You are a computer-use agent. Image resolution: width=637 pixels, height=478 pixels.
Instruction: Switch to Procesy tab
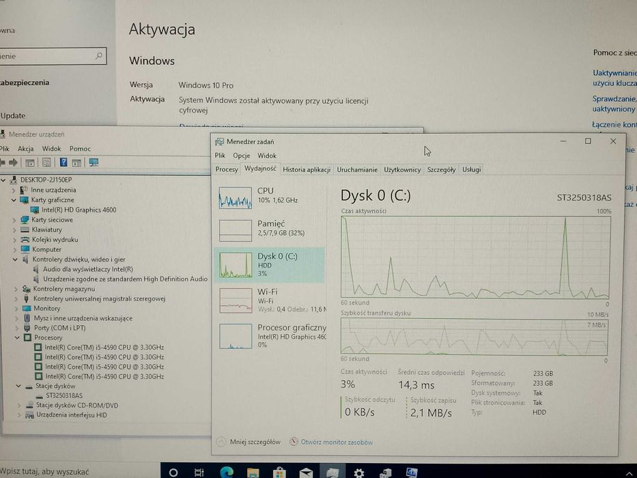pyautogui.click(x=226, y=169)
